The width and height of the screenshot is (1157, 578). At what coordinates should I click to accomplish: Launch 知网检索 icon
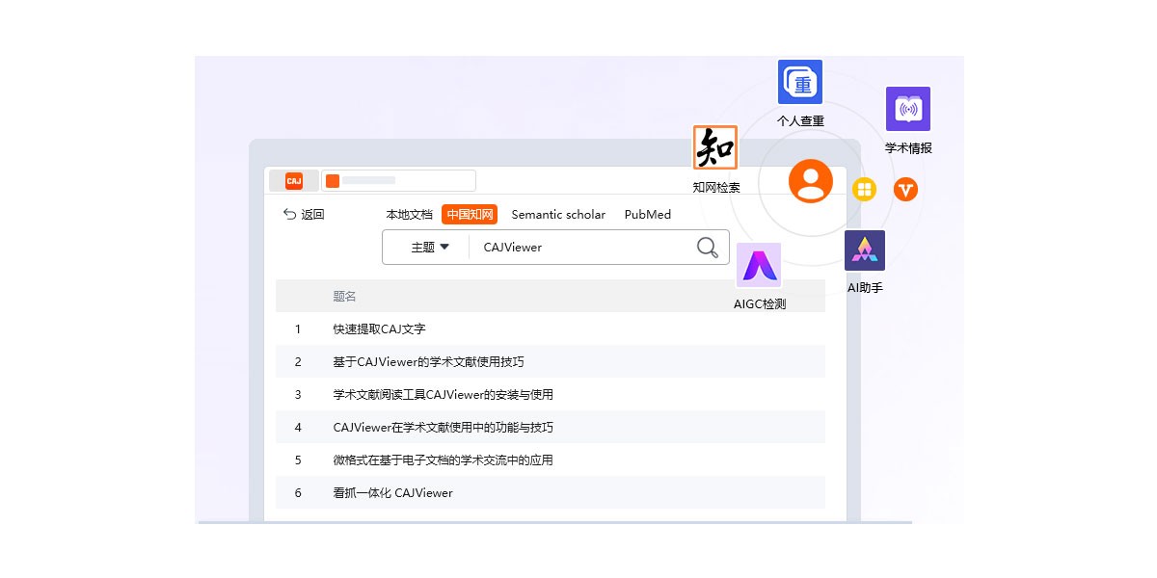pyautogui.click(x=715, y=147)
